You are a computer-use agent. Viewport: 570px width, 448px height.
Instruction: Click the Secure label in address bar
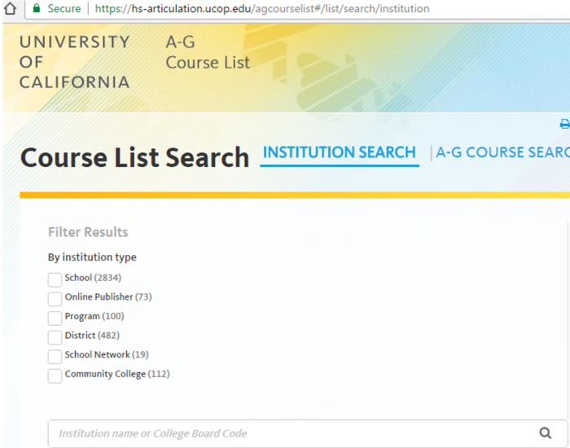click(x=64, y=9)
